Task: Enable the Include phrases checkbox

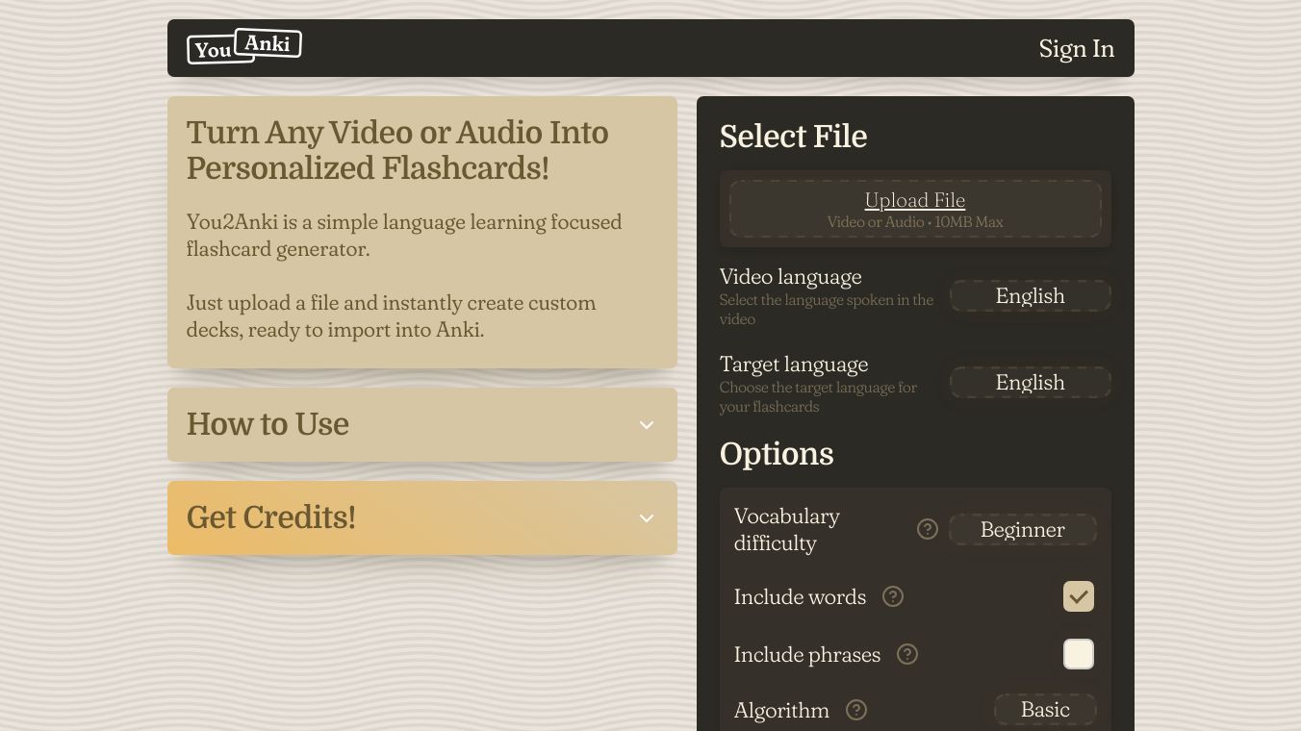Action: coord(1078,654)
